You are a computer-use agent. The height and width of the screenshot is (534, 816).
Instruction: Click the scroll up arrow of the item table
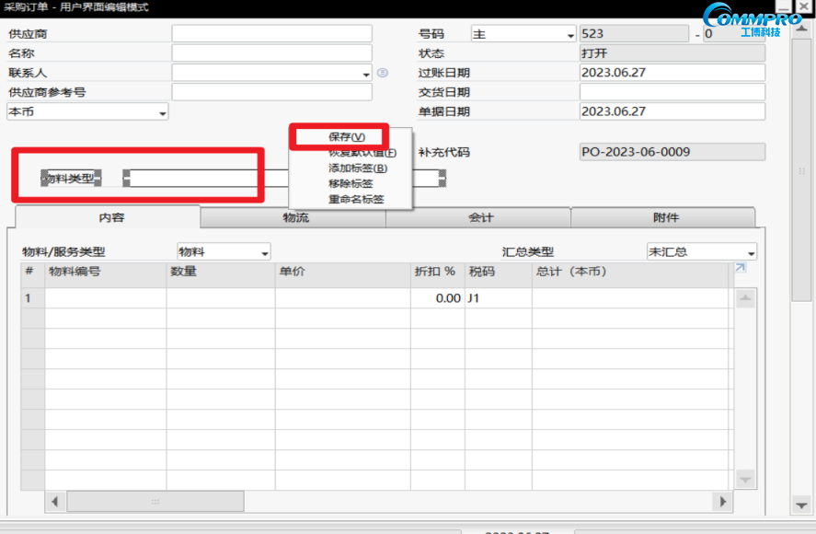pos(743,297)
